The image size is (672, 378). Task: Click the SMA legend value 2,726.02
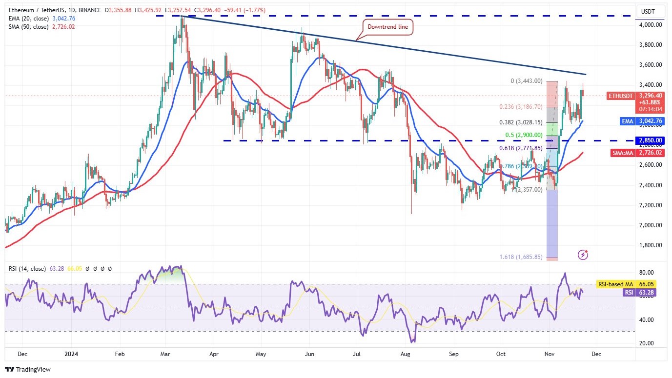click(63, 26)
